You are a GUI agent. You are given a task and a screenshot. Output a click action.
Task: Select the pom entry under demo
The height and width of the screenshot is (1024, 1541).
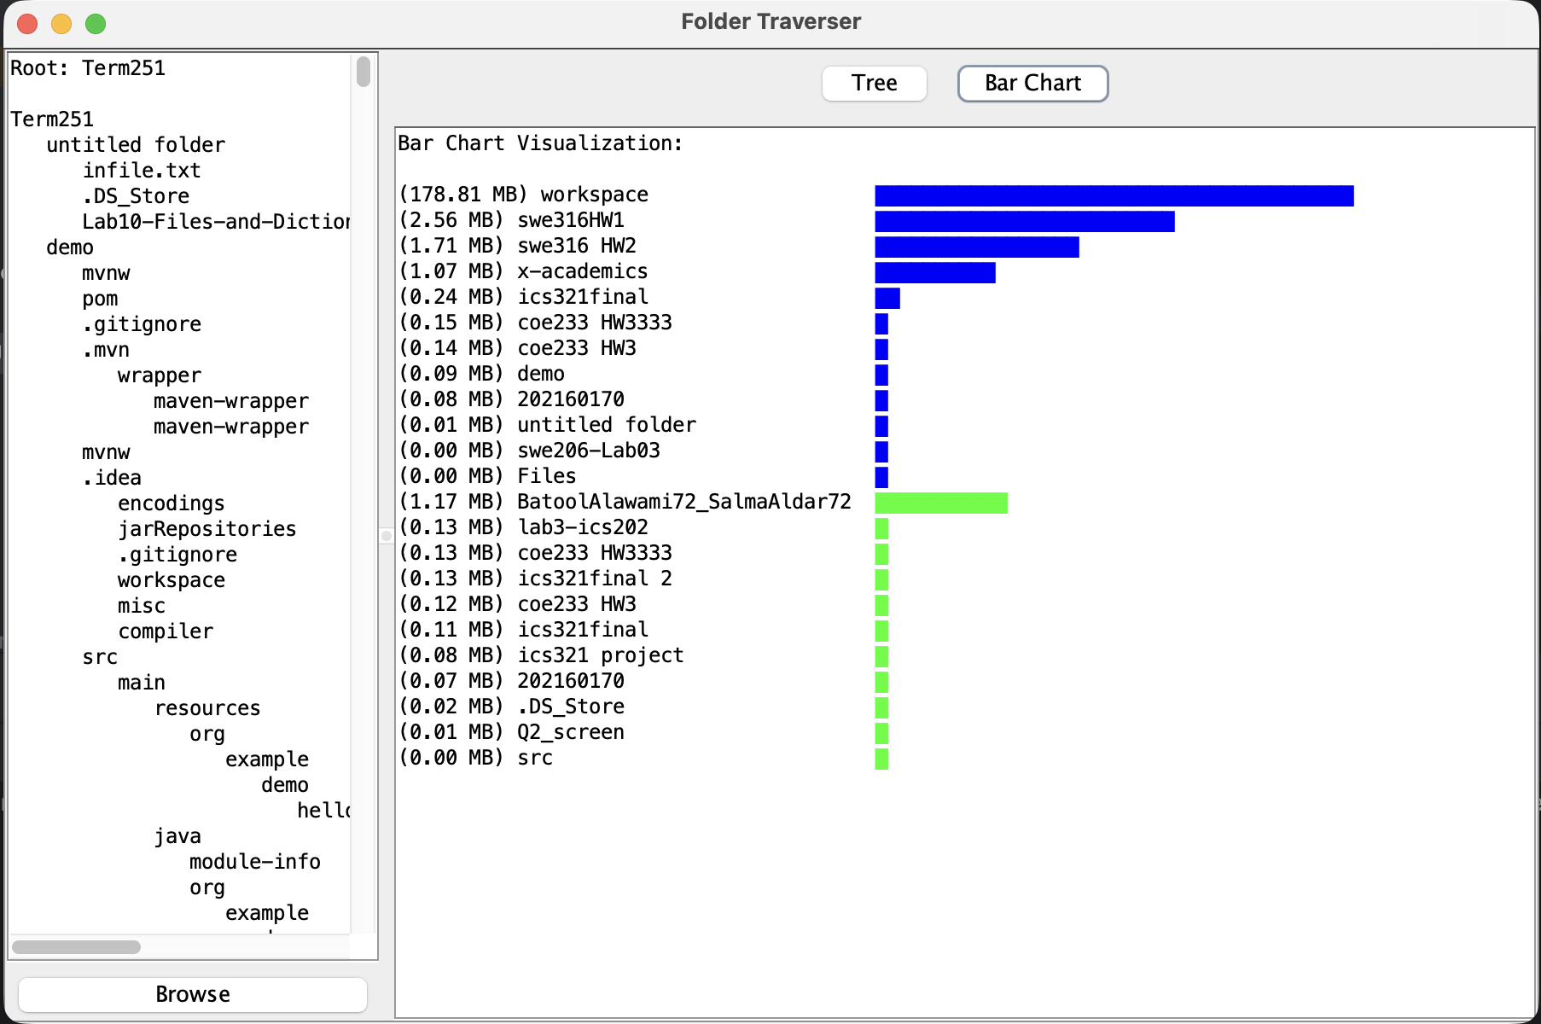[x=100, y=298]
